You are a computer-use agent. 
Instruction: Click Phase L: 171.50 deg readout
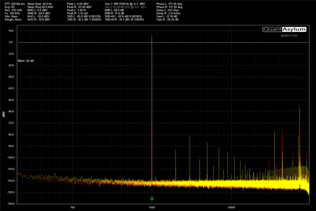pos(169,4)
